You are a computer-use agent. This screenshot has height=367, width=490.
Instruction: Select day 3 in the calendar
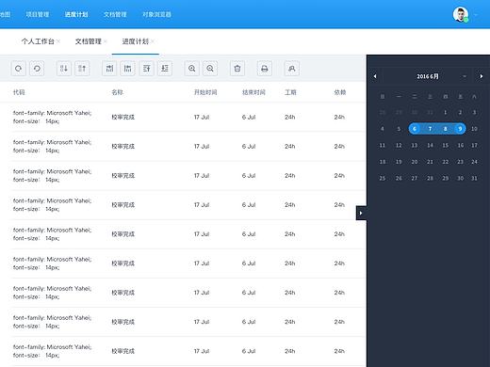pyautogui.click(x=474, y=112)
